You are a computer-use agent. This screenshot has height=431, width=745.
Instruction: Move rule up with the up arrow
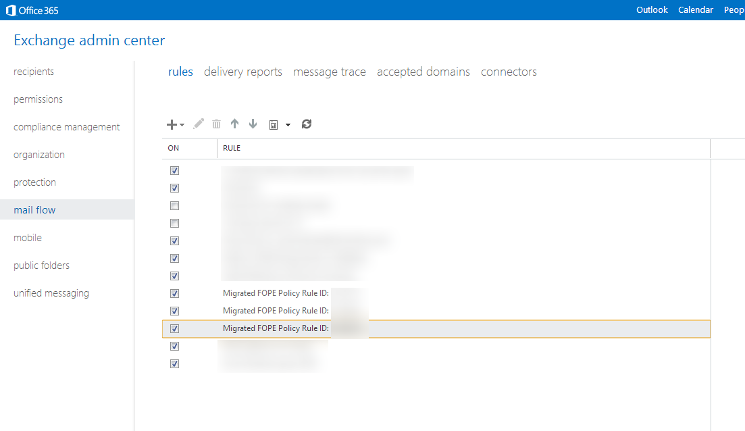235,124
